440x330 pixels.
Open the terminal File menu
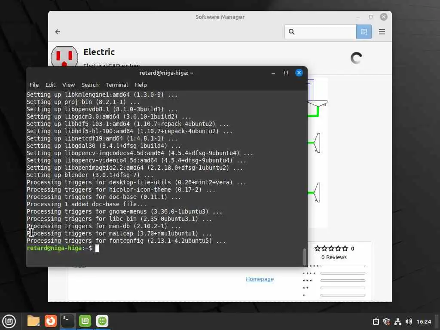pyautogui.click(x=34, y=85)
